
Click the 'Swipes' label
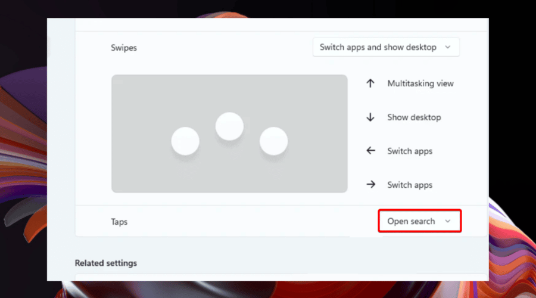pos(124,48)
